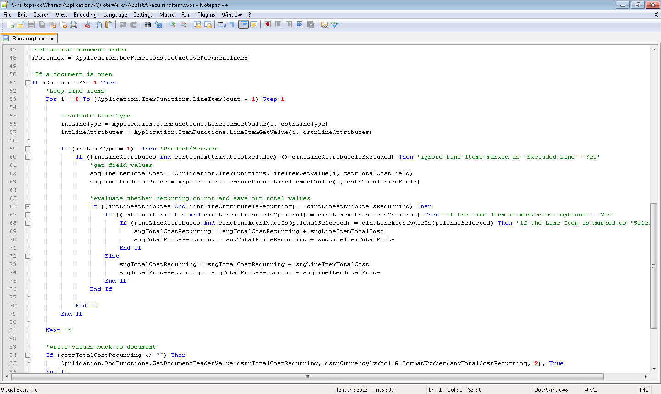Collapse the fold at line 51

28,83
